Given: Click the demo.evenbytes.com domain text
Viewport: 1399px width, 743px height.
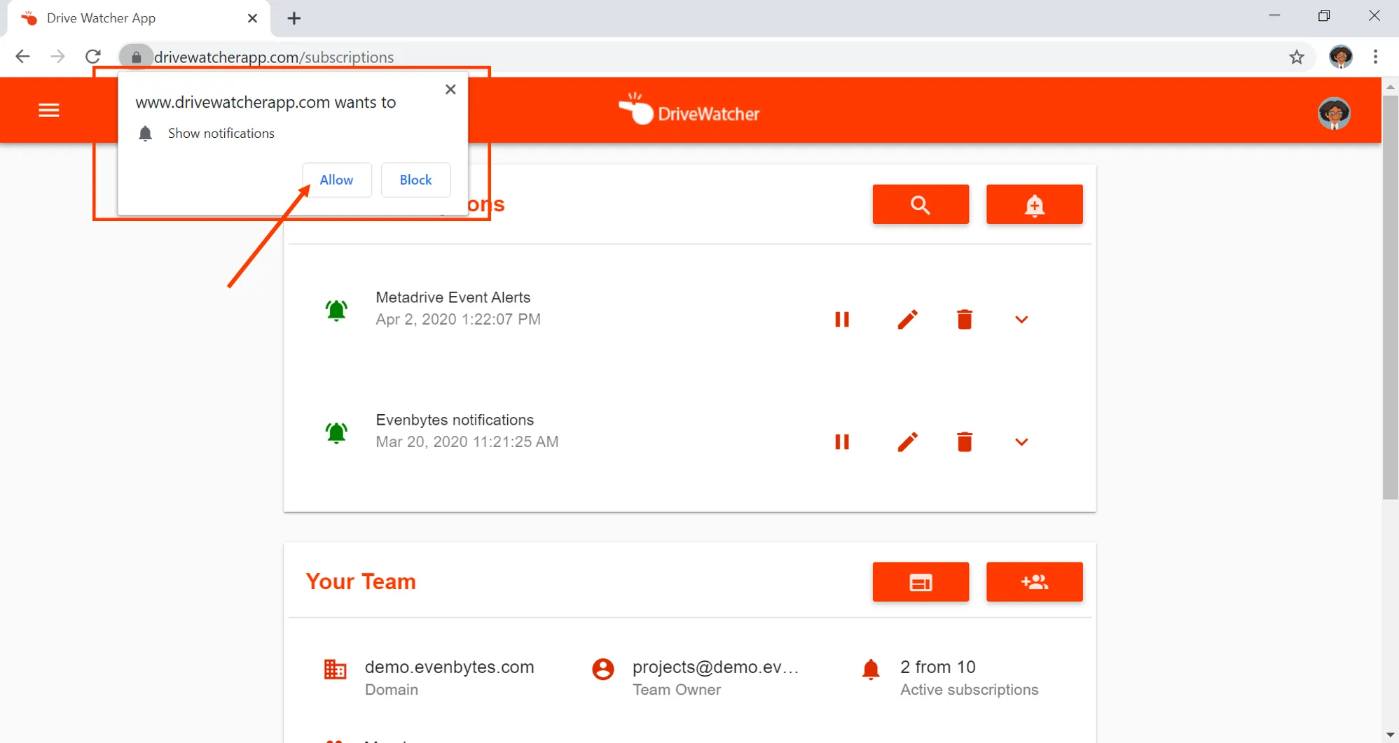Looking at the screenshot, I should coord(450,667).
